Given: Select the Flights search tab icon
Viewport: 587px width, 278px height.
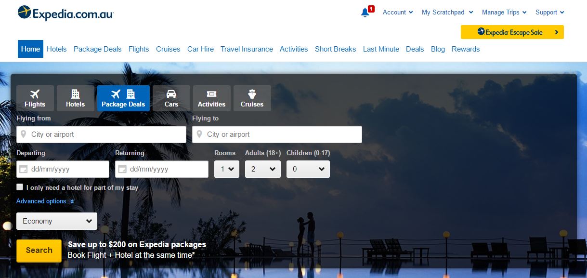Looking at the screenshot, I should pos(35,94).
